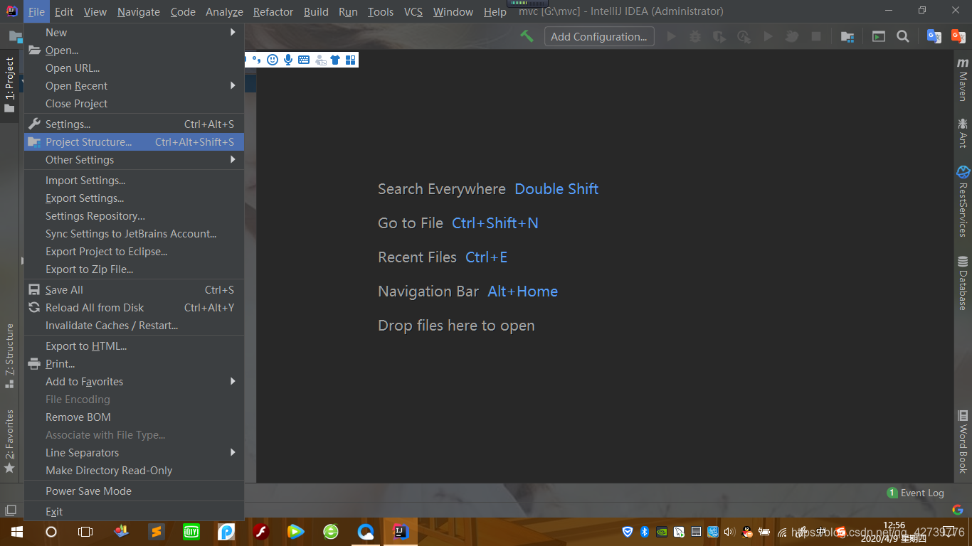Select Reload All from Disk
This screenshot has width=972, height=546.
(134, 307)
